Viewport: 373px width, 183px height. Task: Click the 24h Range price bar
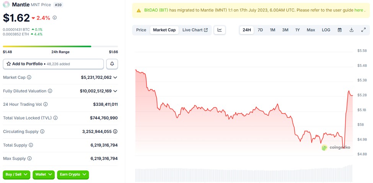click(60, 47)
